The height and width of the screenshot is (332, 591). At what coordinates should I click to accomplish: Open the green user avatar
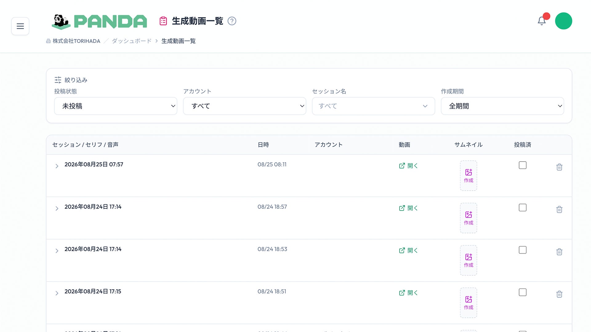tap(564, 21)
